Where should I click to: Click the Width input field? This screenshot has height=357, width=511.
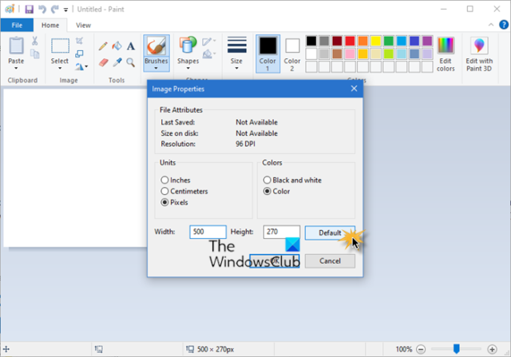[208, 232]
